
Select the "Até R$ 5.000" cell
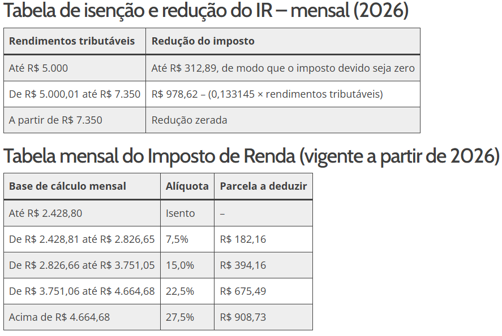point(38,68)
